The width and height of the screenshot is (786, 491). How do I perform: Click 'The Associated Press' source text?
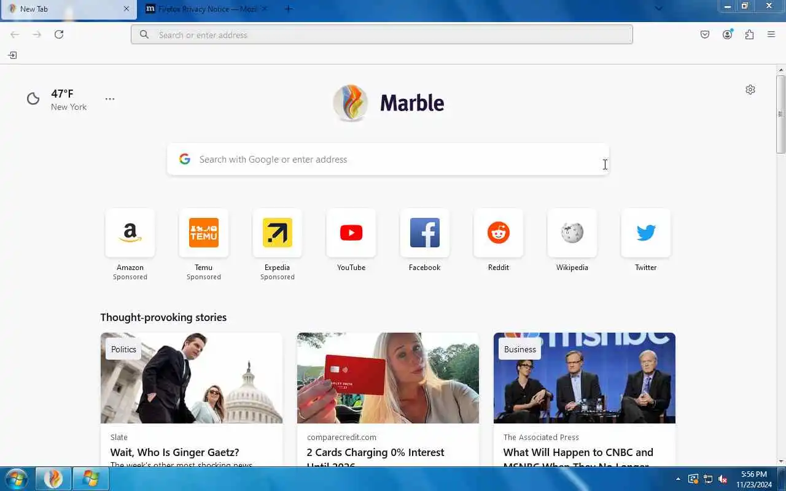tap(541, 437)
